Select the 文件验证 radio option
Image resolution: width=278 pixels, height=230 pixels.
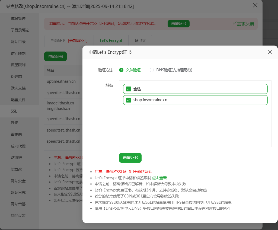pos(121,70)
